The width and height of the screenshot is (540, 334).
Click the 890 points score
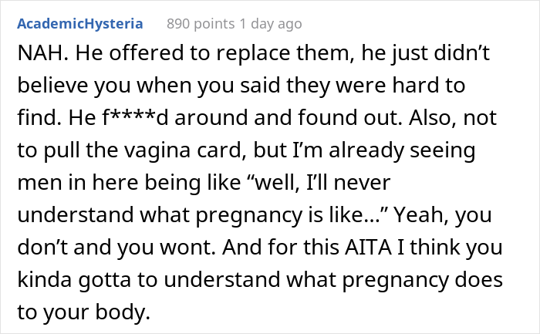pyautogui.click(x=201, y=24)
